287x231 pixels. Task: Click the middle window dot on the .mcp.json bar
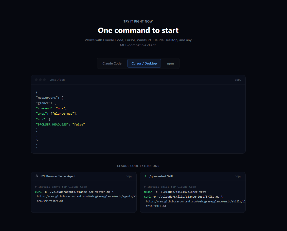click(40, 79)
